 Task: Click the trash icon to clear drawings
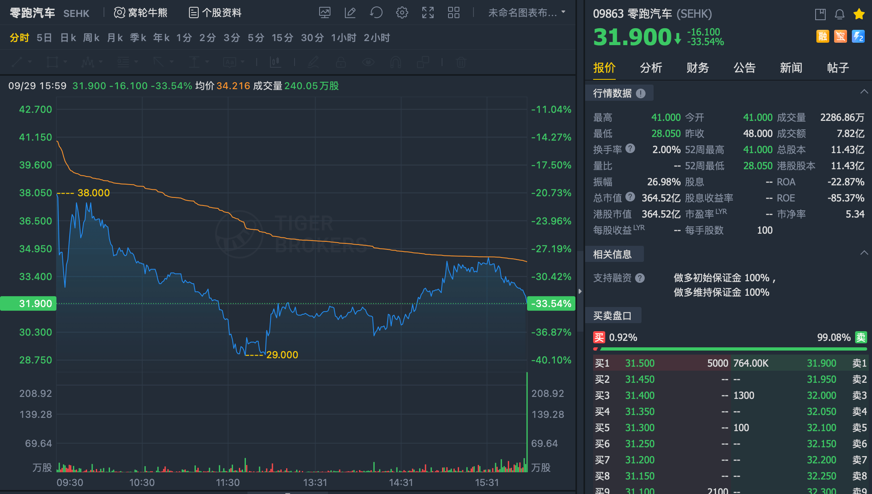click(x=461, y=62)
